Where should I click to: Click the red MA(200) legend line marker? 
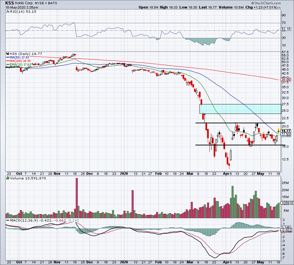coord(8,61)
